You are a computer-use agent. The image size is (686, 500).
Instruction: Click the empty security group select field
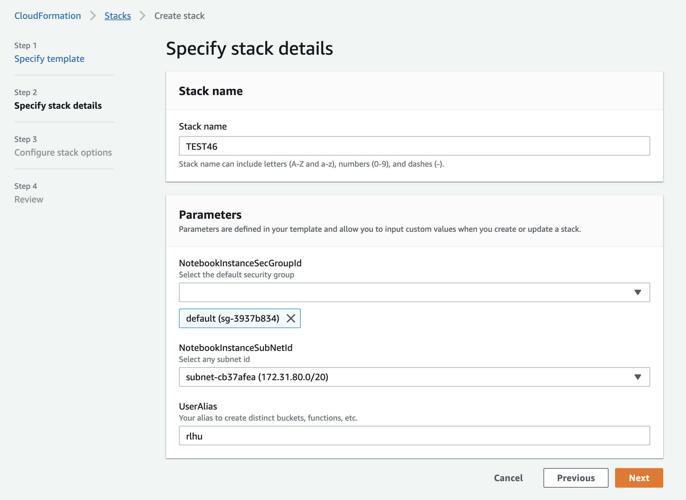pos(404,292)
